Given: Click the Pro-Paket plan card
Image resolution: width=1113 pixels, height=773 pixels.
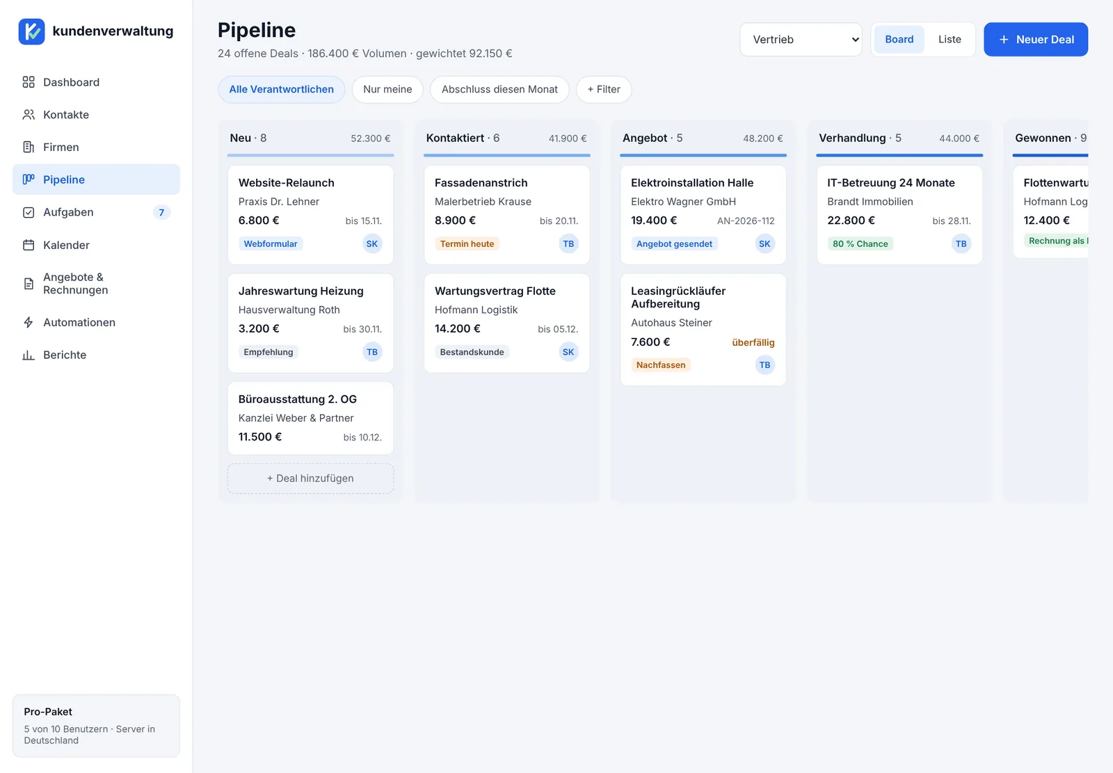Looking at the screenshot, I should [96, 726].
